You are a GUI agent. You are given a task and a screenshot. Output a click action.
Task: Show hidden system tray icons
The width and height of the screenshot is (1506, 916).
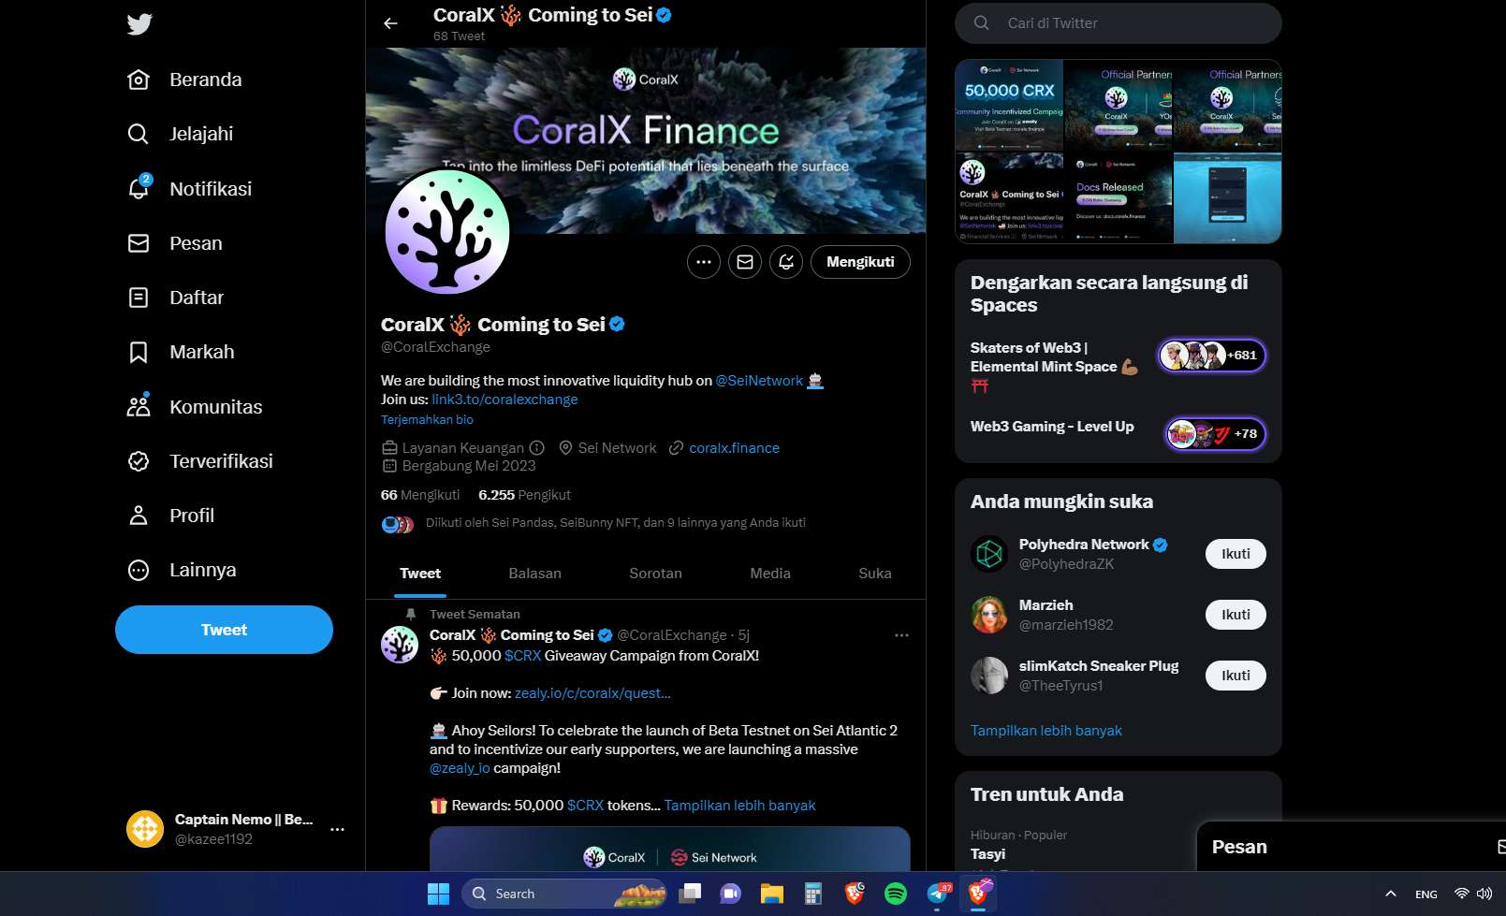1391,894
